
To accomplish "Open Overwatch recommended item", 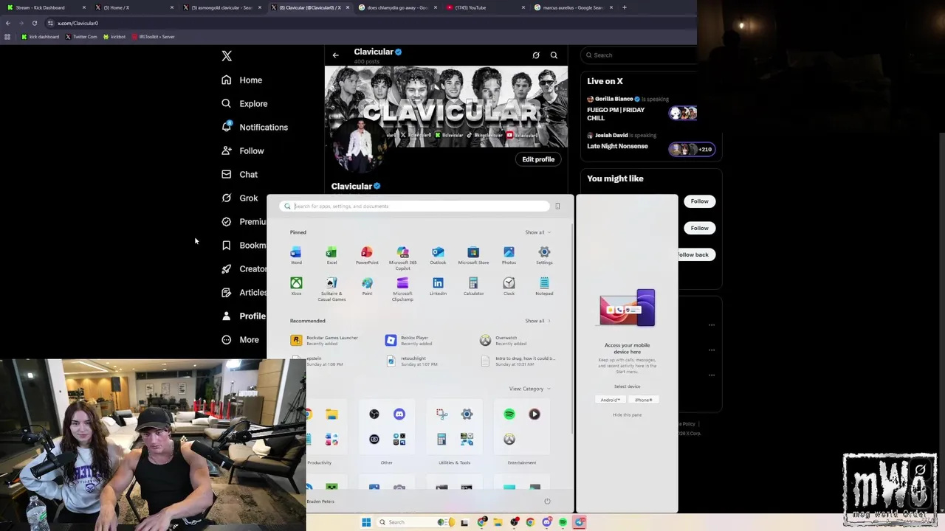I will tap(504, 340).
